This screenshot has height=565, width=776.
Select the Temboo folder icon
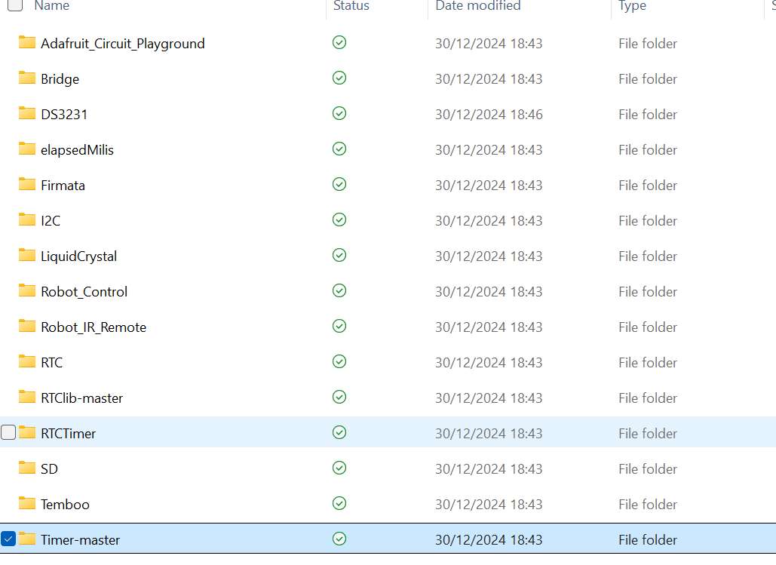pyautogui.click(x=26, y=504)
